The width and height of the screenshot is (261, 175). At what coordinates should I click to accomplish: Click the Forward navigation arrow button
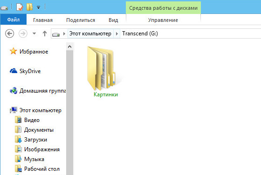[x=23, y=34]
